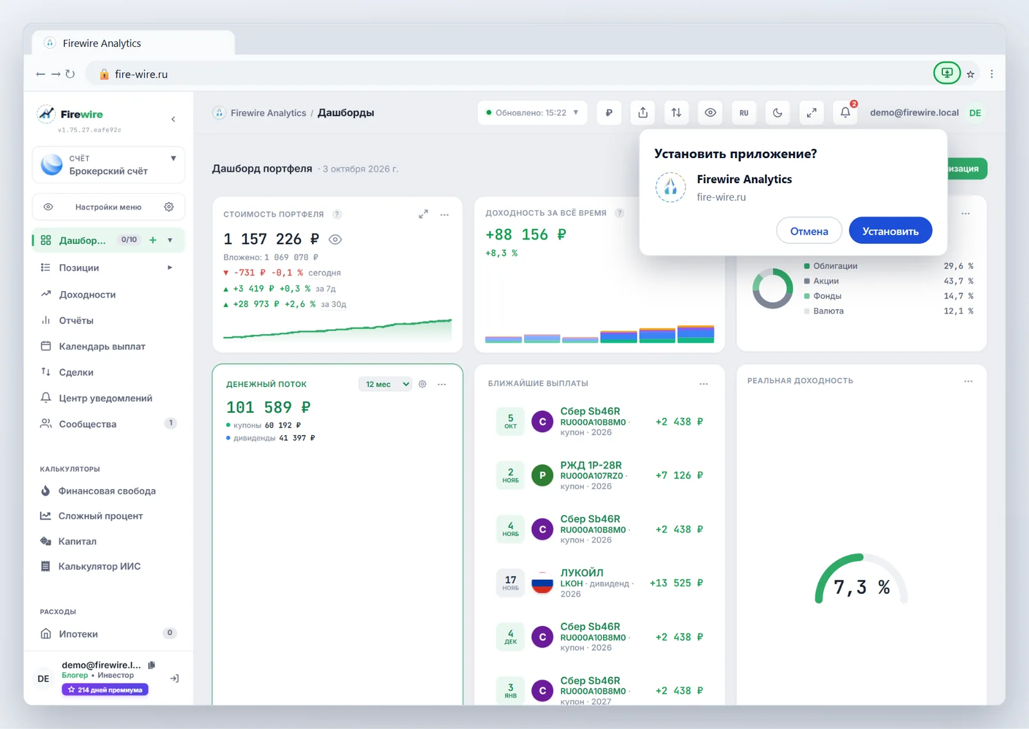Click the up-down arrows sort icon
The height and width of the screenshot is (729, 1029).
coord(677,113)
